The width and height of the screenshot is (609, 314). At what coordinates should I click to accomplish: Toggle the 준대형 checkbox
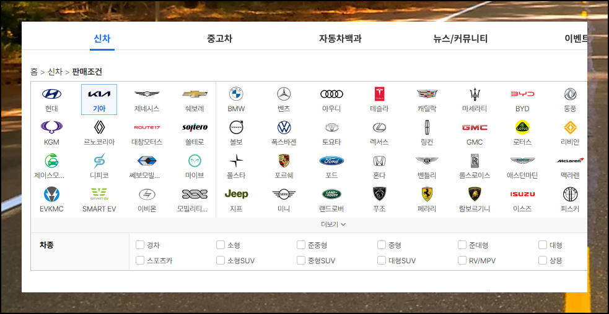click(462, 245)
